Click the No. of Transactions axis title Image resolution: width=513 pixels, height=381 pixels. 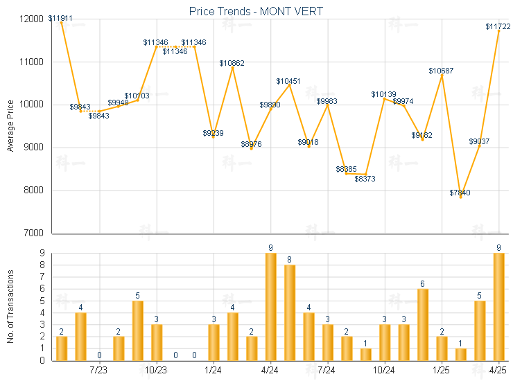[10, 306]
